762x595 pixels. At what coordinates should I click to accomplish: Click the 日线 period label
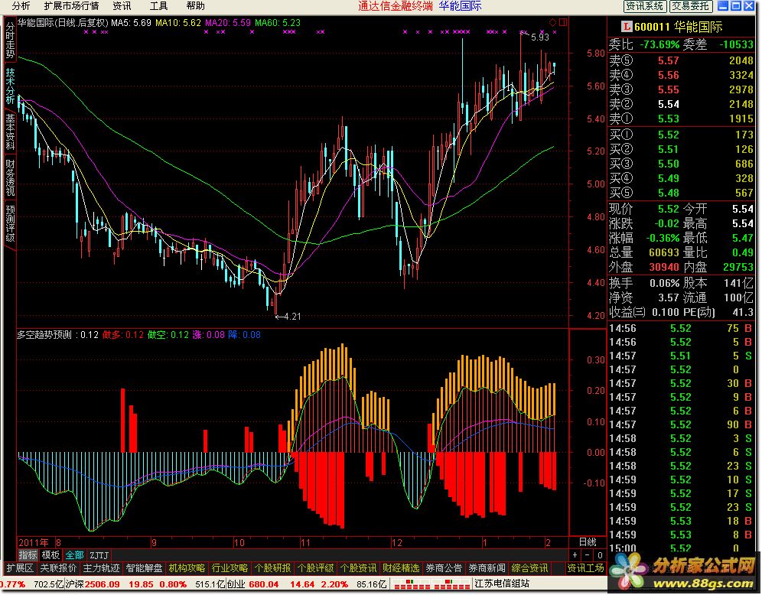[588, 541]
